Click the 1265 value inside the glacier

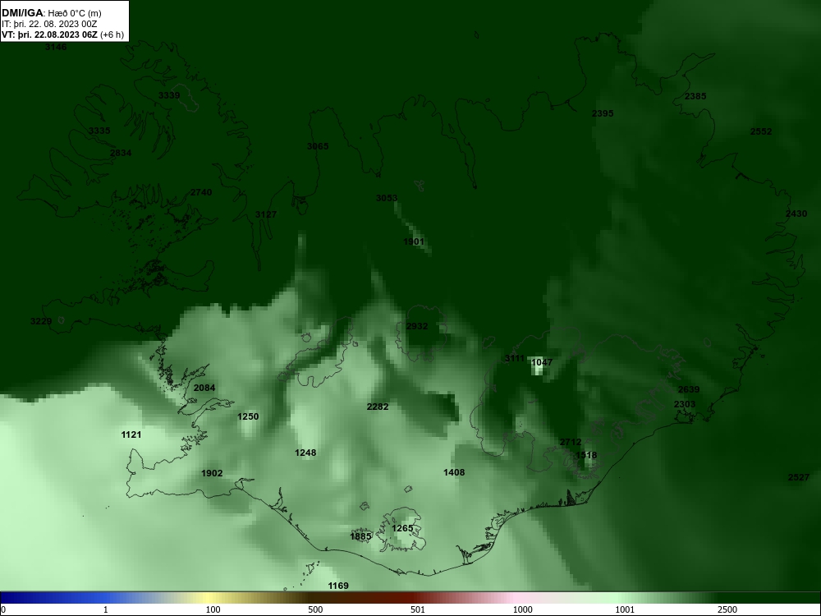tap(402, 528)
